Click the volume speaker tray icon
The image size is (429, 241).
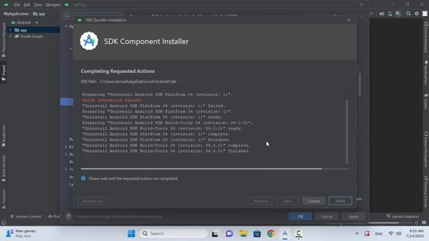(399, 234)
